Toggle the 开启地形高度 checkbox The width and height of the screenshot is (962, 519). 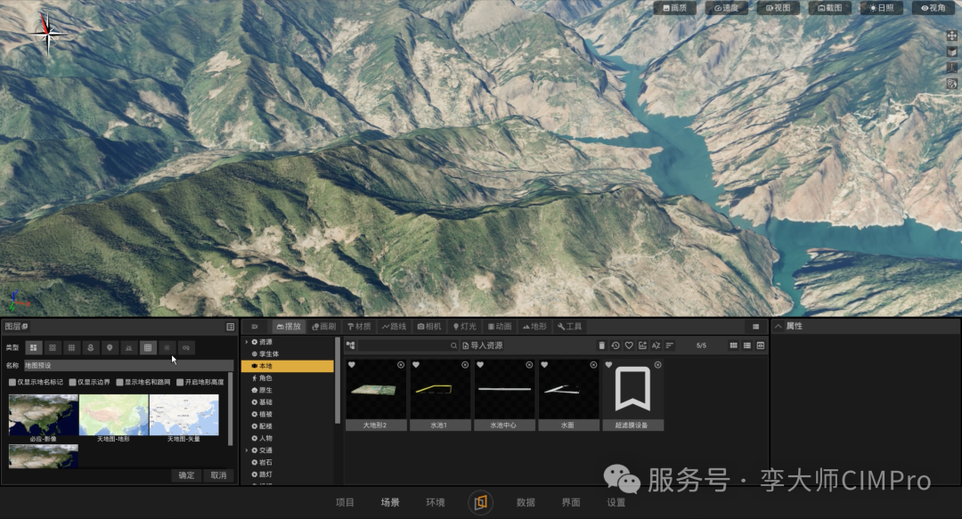pos(180,382)
